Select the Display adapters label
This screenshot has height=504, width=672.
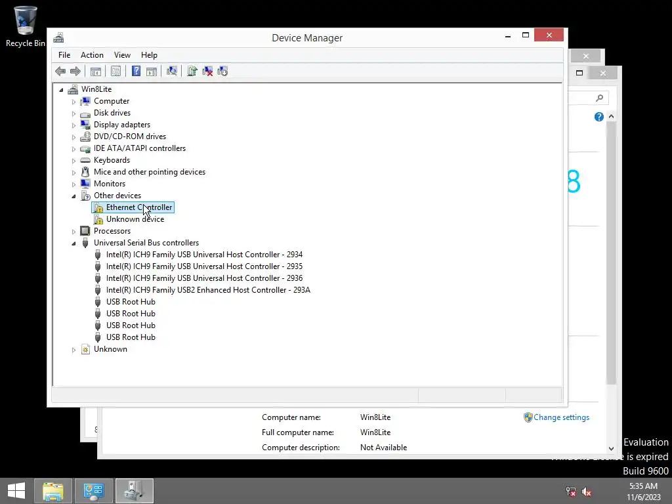(122, 125)
